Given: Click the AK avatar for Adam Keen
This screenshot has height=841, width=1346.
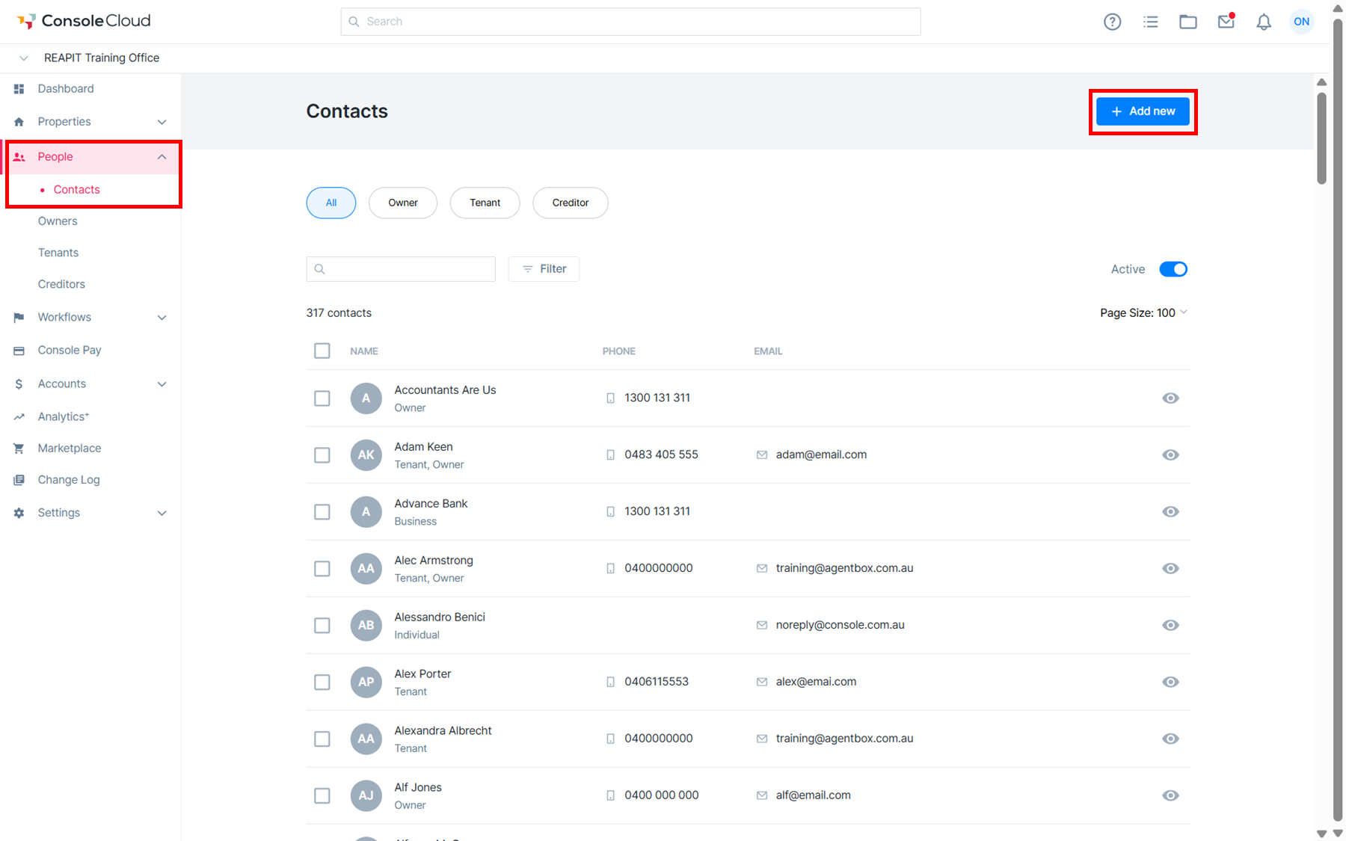Looking at the screenshot, I should click(x=366, y=455).
